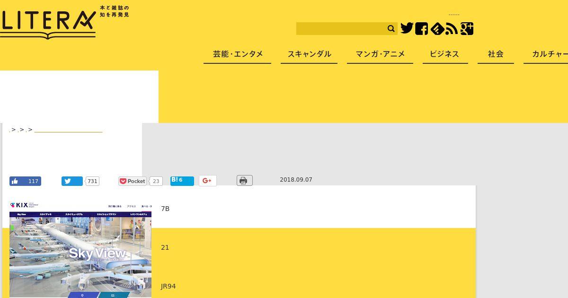Viewport: 568px width, 298px height.
Task: Click the print icon
Action: (x=244, y=181)
